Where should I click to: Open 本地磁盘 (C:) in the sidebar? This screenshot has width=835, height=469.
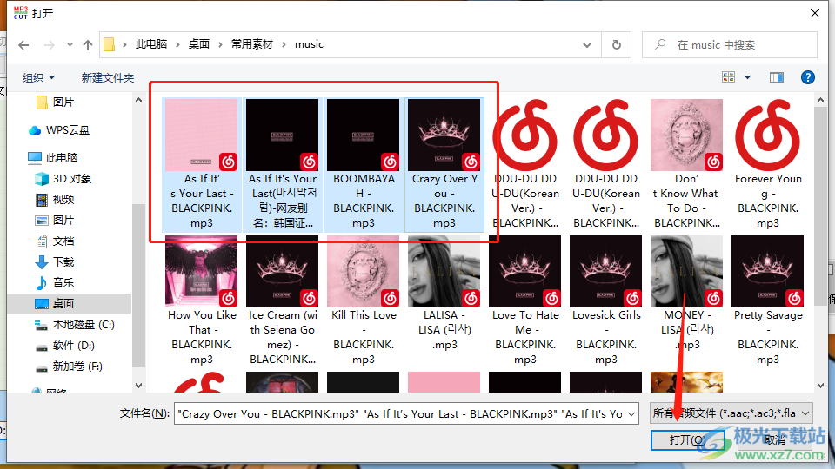click(75, 324)
